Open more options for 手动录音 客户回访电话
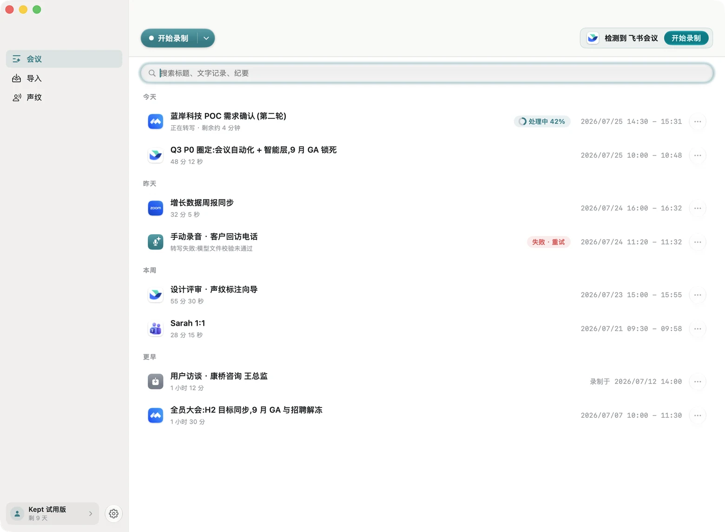Viewport: 725px width, 532px height. pos(698,242)
